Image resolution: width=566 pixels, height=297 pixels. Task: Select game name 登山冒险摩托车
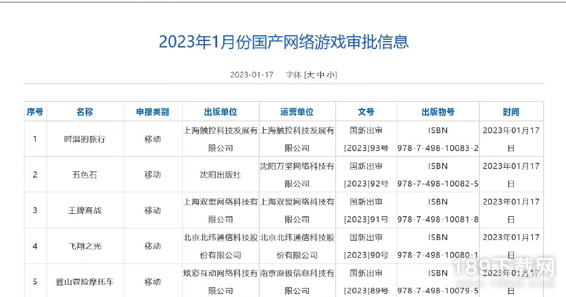85,282
